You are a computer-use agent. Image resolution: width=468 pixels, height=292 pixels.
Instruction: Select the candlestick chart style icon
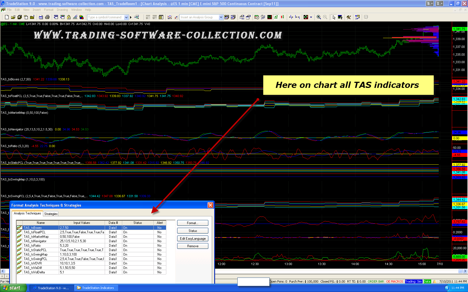(282, 17)
